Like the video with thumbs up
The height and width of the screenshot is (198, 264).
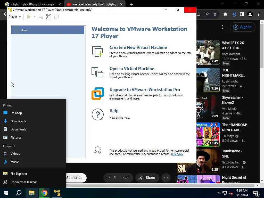tap(111, 178)
